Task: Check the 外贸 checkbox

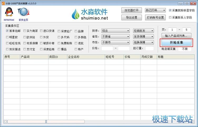Action: pyautogui.click(x=41, y=37)
